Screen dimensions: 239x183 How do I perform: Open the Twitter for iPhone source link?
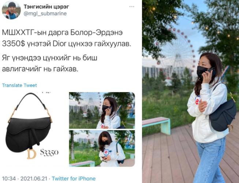(x=74, y=179)
